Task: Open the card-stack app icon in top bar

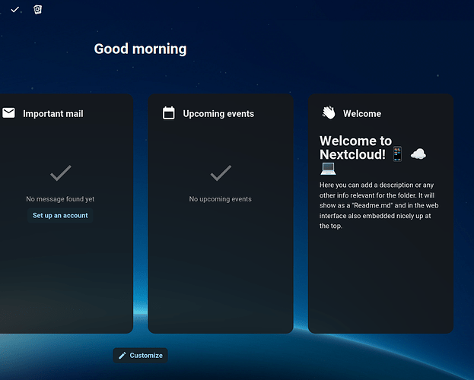Action: pos(38,10)
